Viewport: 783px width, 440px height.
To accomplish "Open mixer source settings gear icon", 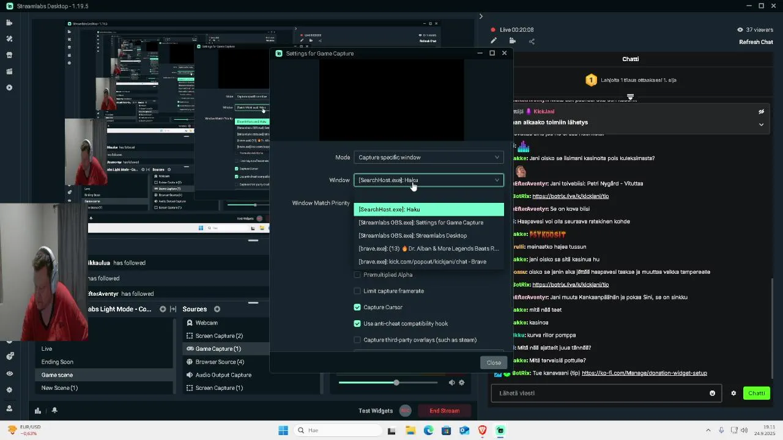I will click(462, 383).
